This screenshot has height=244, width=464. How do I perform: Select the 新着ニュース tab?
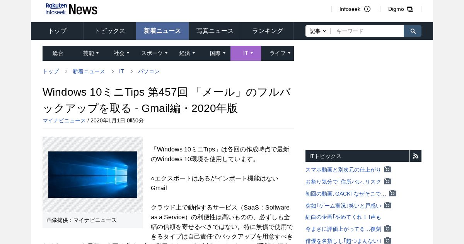pyautogui.click(x=162, y=31)
